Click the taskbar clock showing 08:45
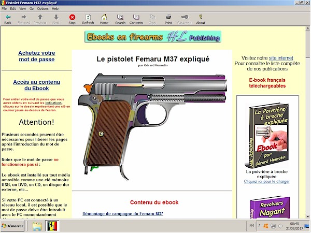The image size is (311, 233). [294, 226]
